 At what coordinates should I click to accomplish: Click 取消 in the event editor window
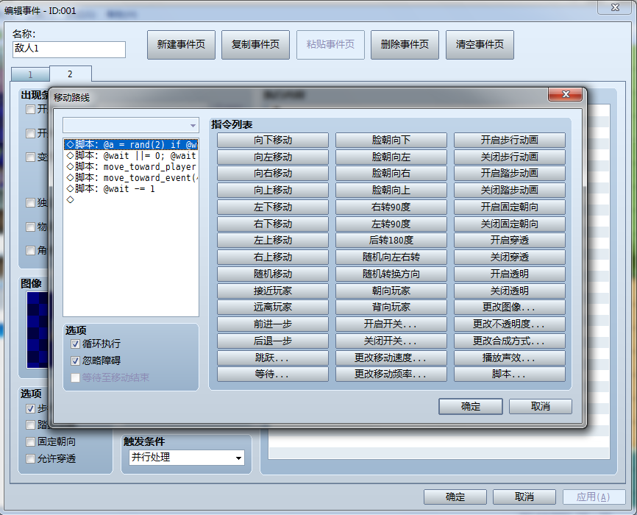[524, 497]
